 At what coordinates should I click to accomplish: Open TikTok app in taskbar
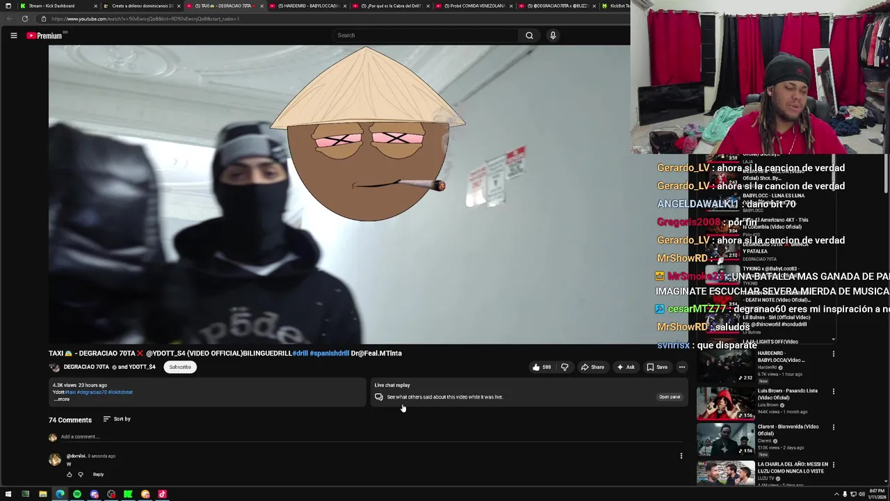pyautogui.click(x=162, y=495)
